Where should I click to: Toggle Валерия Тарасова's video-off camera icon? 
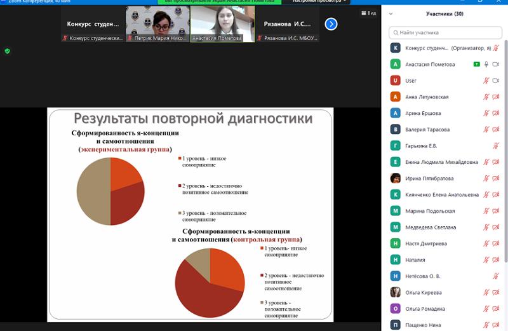tap(496, 130)
